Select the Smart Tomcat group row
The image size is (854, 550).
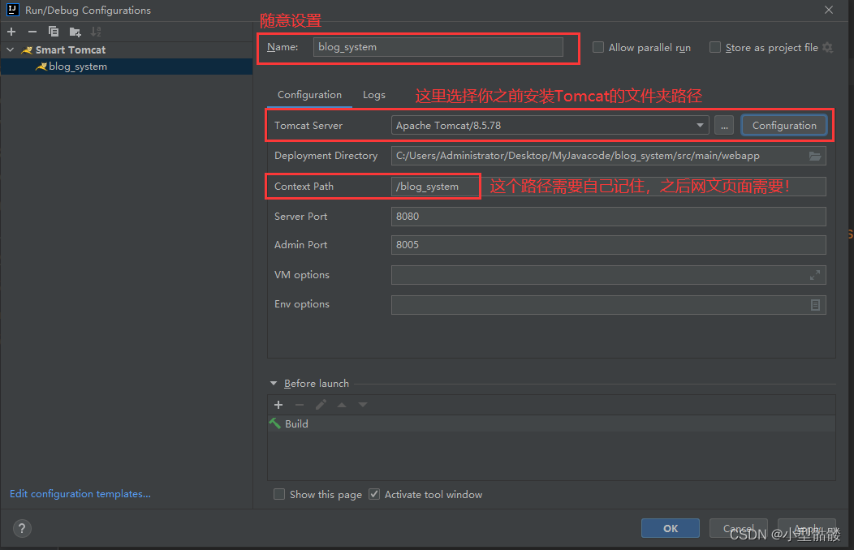point(127,49)
